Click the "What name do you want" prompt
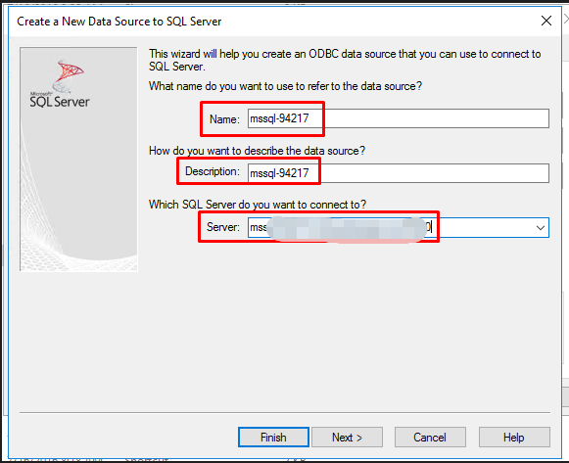569x463 pixels. tap(286, 86)
